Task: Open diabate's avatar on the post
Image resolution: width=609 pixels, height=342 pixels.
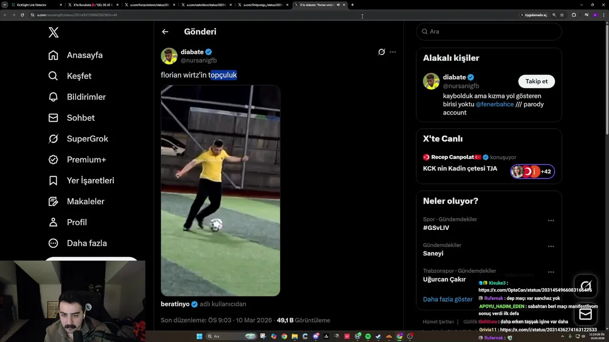Action: (169, 56)
